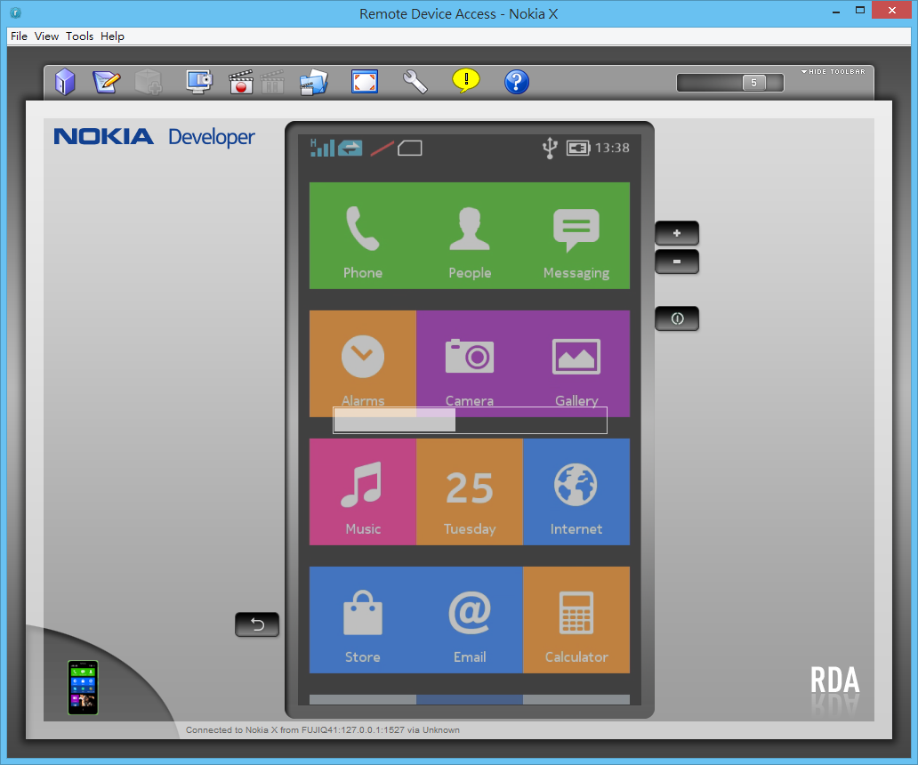This screenshot has height=765, width=918.
Task: Open help via blue question mark icon
Action: (x=516, y=81)
